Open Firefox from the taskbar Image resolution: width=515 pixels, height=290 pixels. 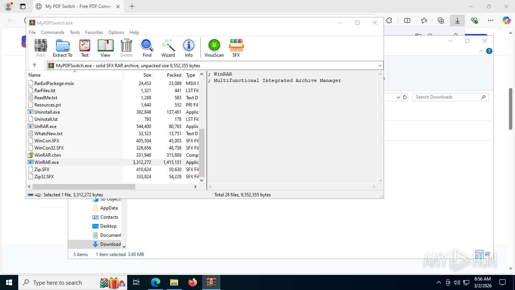[193, 282]
